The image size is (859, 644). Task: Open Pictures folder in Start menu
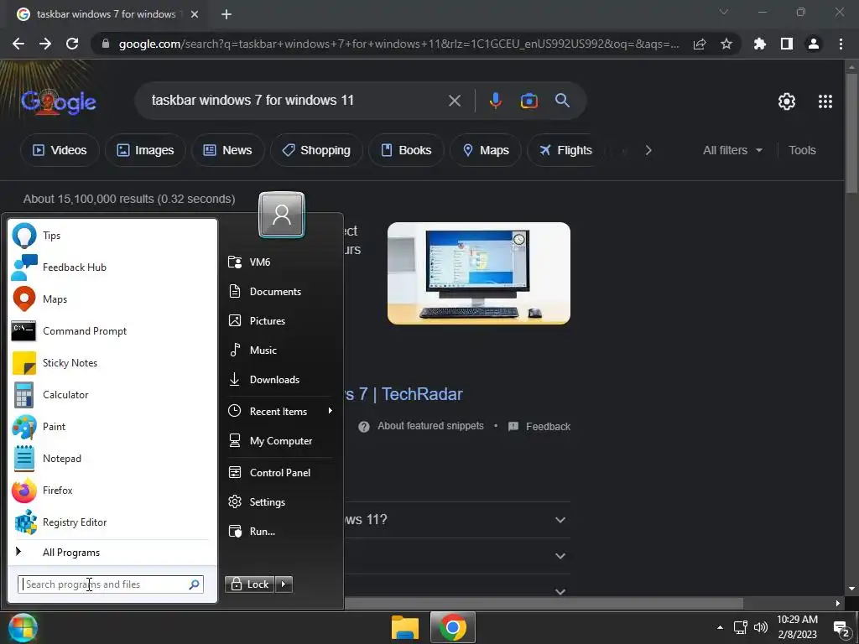coord(280,321)
